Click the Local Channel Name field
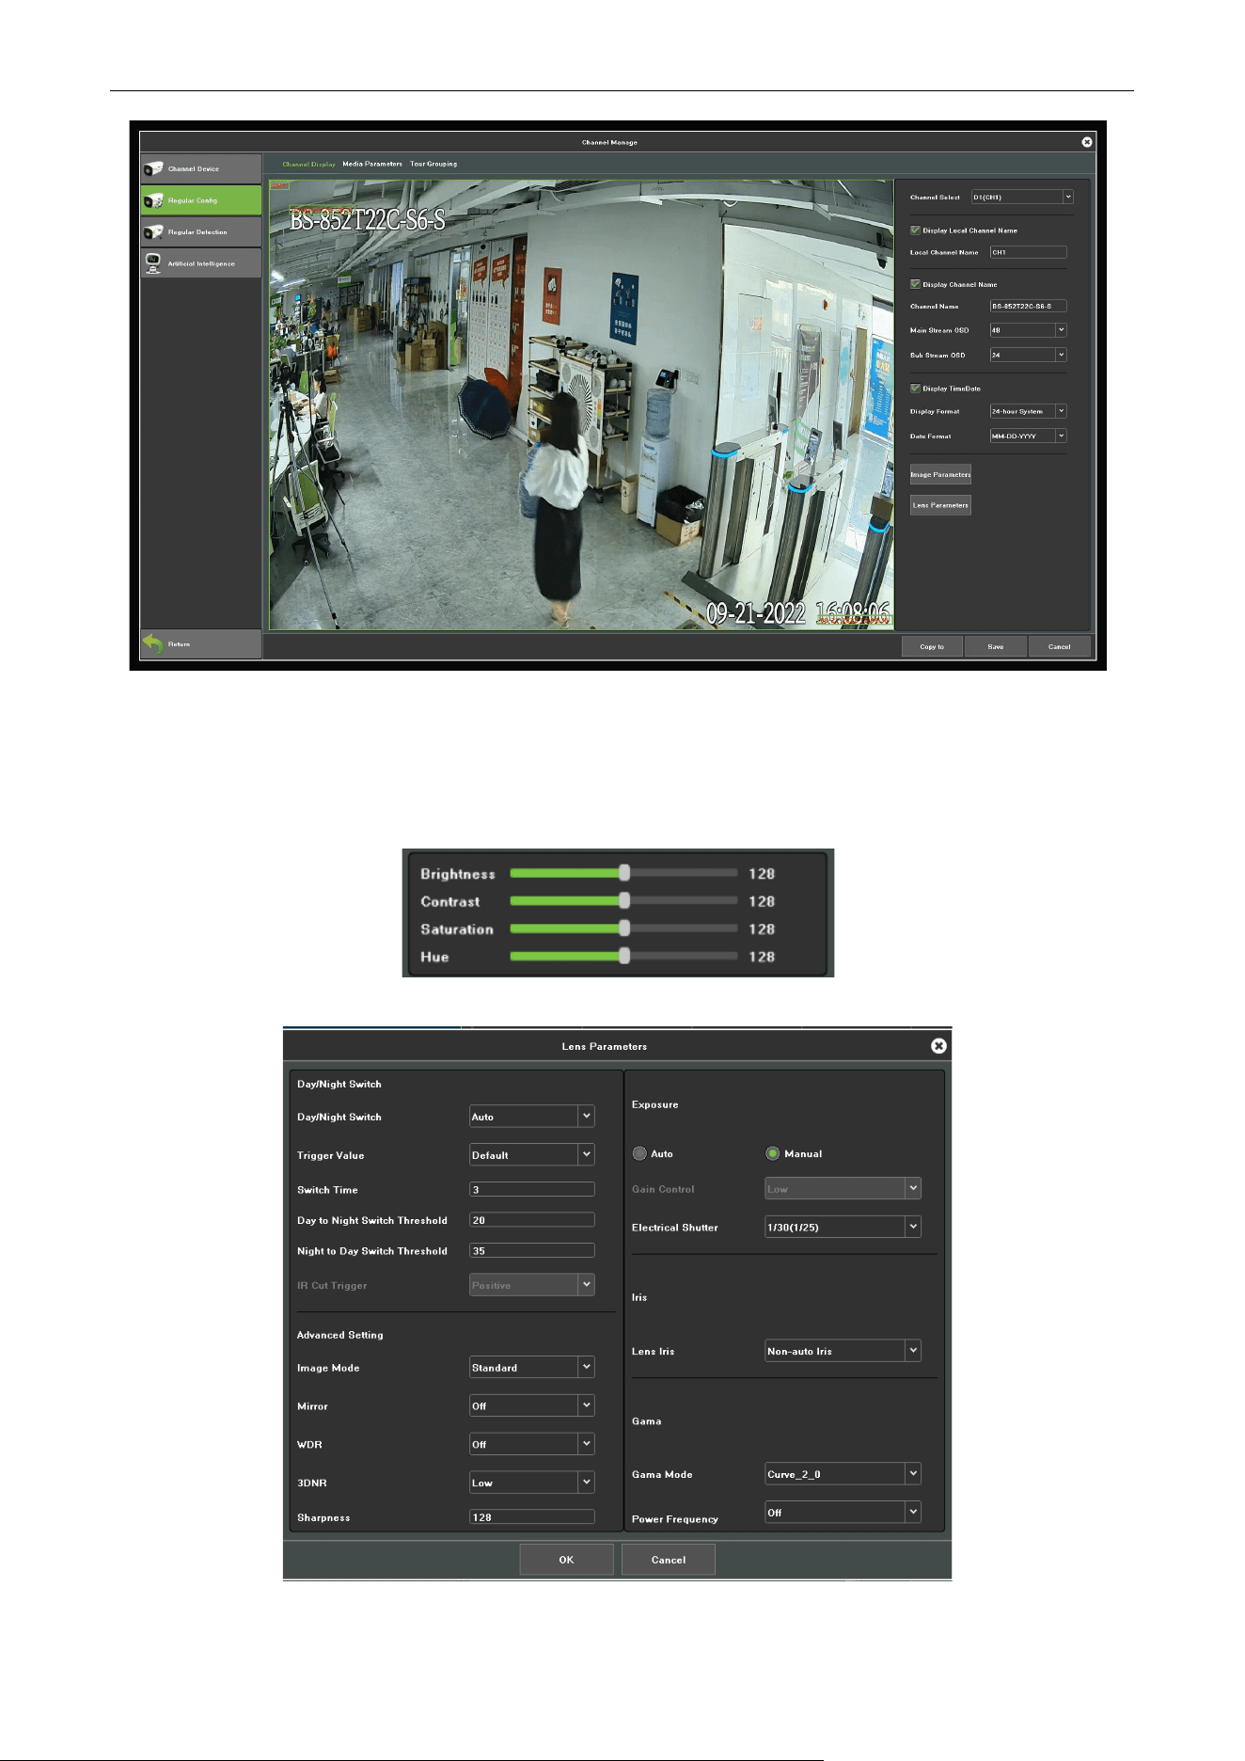The height and width of the screenshot is (1761, 1245). pyautogui.click(x=1029, y=252)
